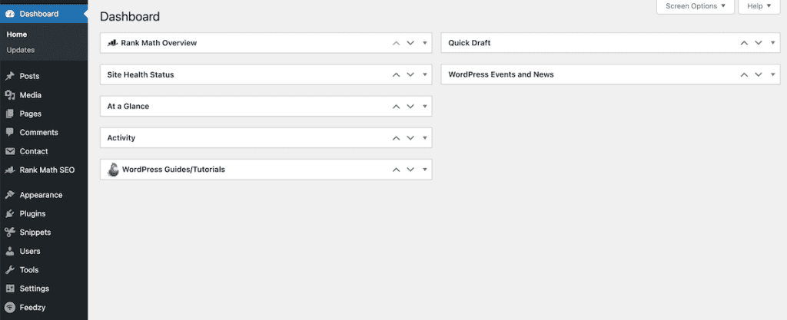Expand the Quick Draft panel toggle
Image resolution: width=787 pixels, height=320 pixels.
tap(773, 43)
